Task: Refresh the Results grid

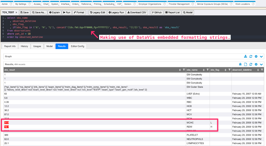Action: [251, 64]
